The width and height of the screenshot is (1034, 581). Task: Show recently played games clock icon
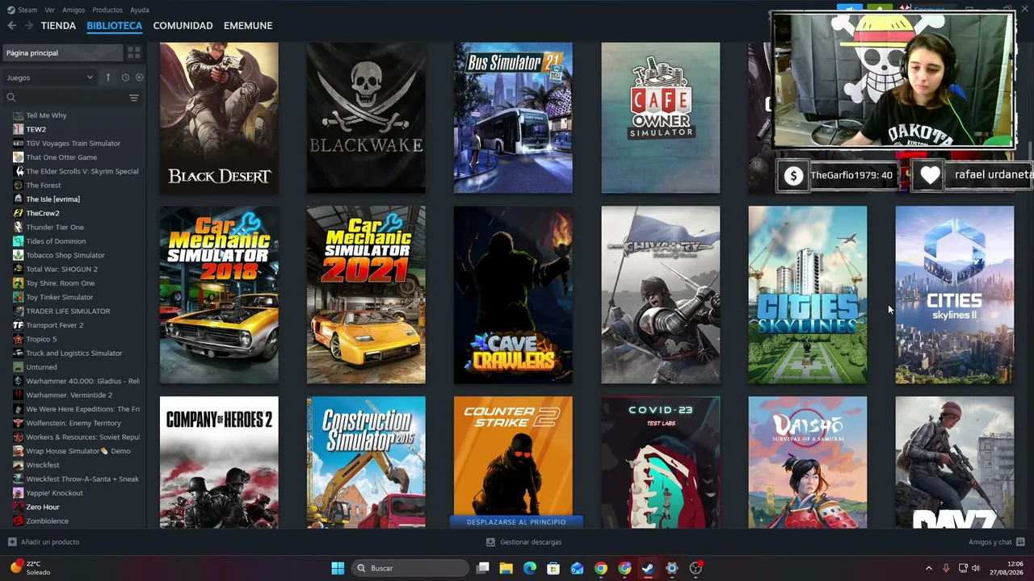(x=125, y=77)
